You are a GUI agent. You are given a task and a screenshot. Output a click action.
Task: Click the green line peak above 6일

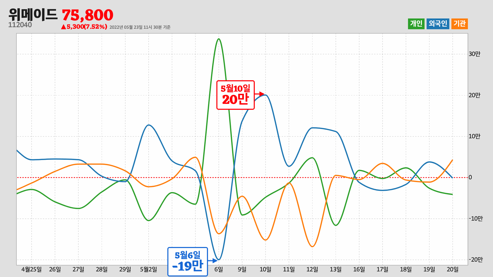(x=219, y=39)
